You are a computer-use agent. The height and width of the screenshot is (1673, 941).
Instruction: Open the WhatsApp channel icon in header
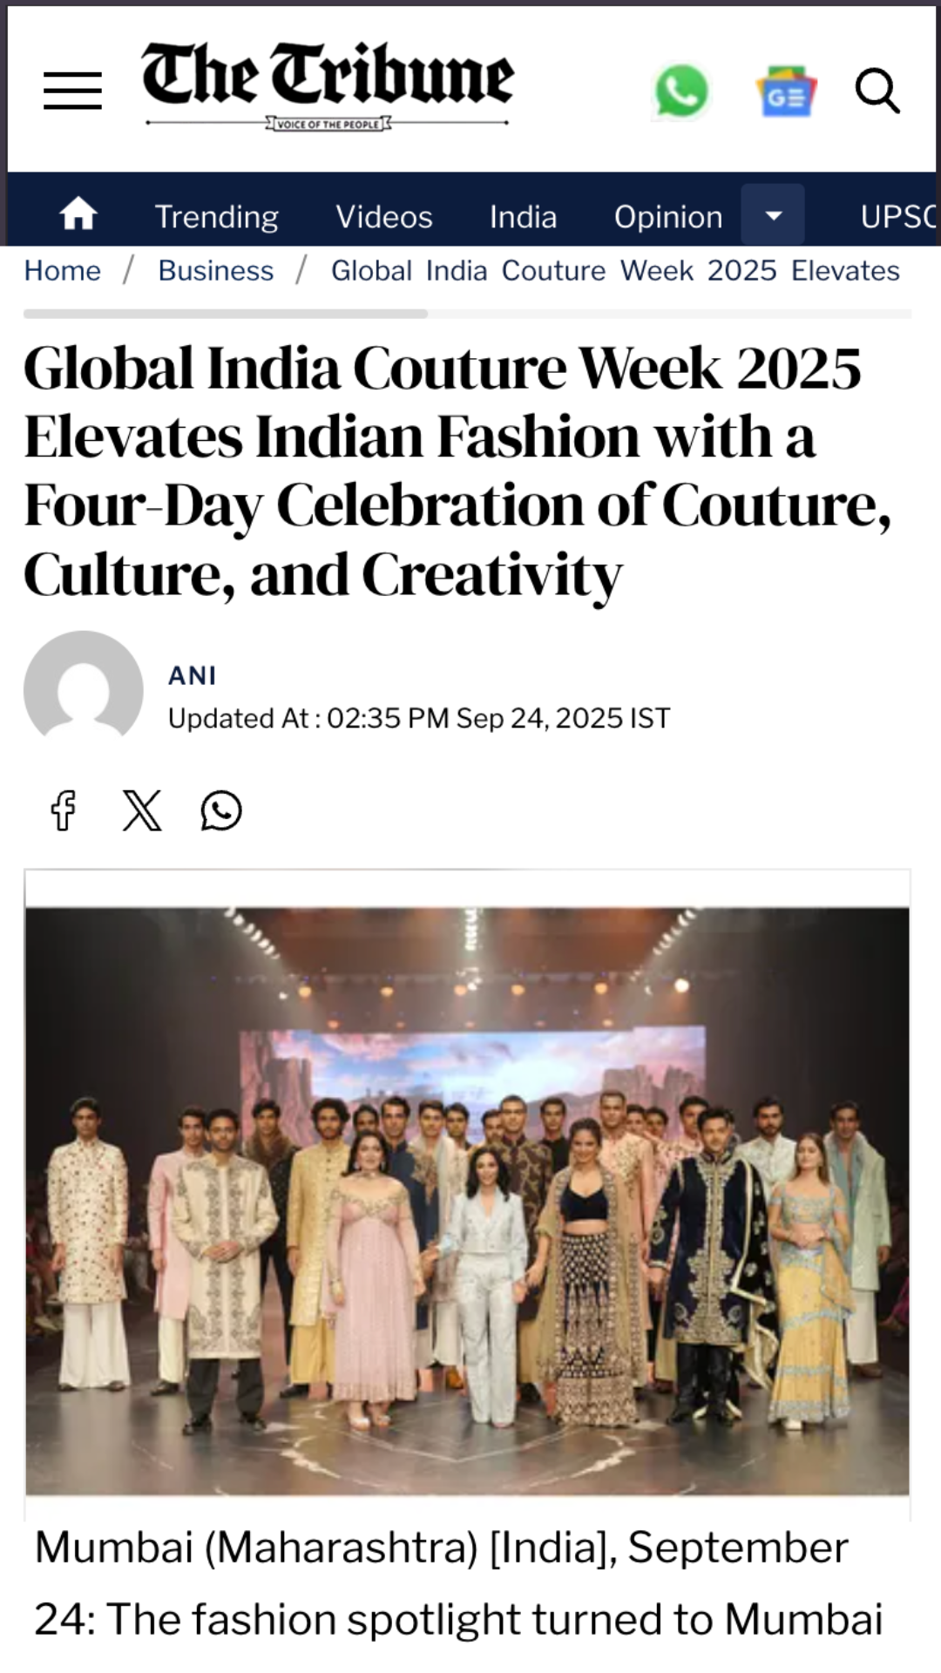pyautogui.click(x=681, y=91)
